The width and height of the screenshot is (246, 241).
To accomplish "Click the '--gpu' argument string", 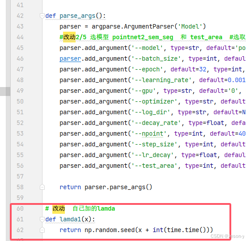I will 144,91.
